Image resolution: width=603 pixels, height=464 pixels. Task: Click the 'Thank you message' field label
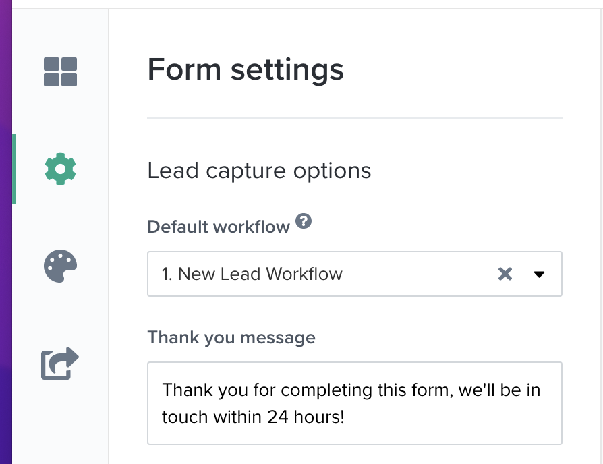click(x=231, y=337)
